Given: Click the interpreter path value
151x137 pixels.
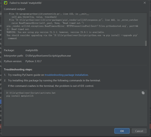Looking at the screenshot, I should coord(48,56).
